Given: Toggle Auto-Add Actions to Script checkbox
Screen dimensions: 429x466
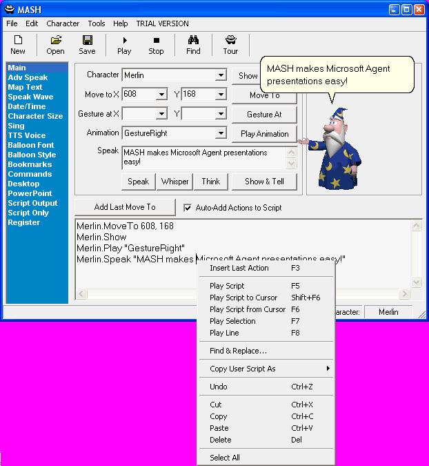Looking at the screenshot, I should (188, 207).
